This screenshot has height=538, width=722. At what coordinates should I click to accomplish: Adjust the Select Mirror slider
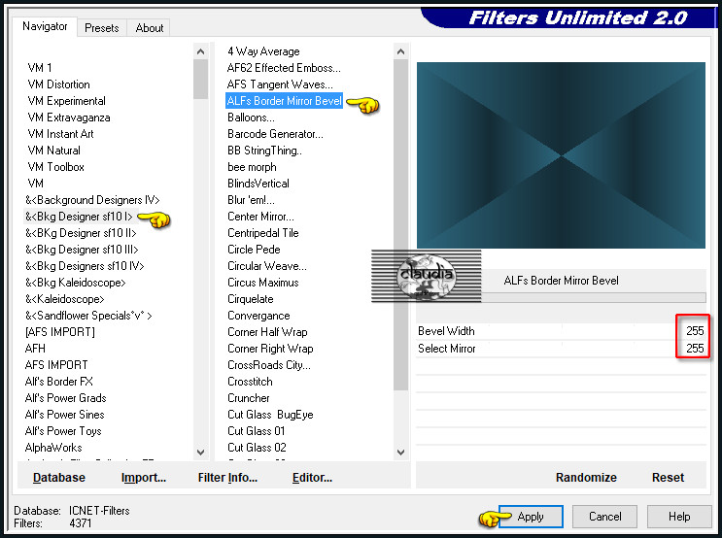point(561,349)
